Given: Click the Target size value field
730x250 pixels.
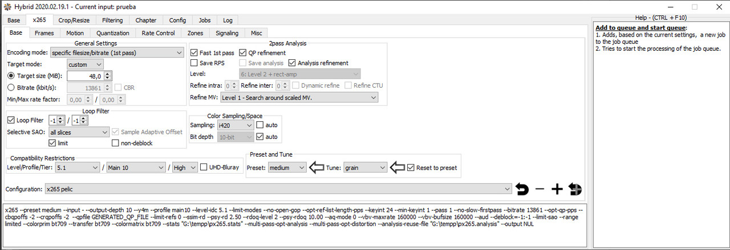Looking at the screenshot, I should coord(86,76).
